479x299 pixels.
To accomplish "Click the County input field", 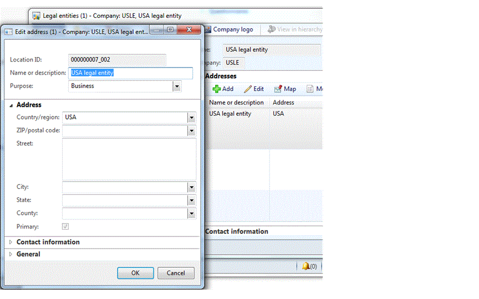I will (125, 213).
